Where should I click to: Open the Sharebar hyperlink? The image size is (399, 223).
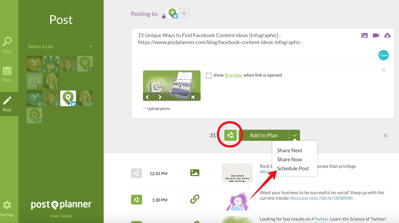coord(233,75)
